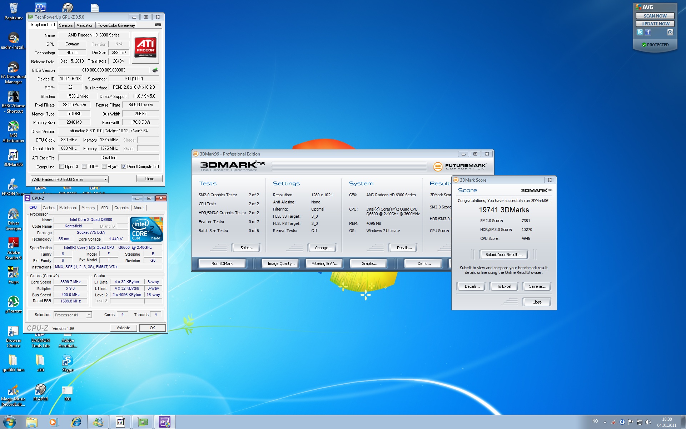Click Filtering & AA button

click(x=324, y=263)
